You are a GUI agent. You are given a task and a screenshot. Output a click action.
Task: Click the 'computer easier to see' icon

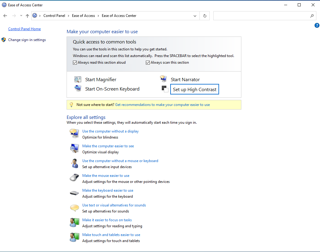[74, 148]
